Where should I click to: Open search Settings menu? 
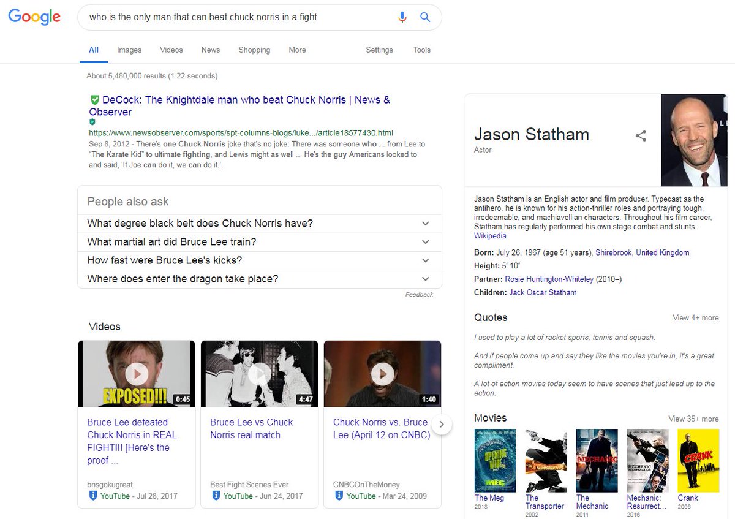point(379,50)
